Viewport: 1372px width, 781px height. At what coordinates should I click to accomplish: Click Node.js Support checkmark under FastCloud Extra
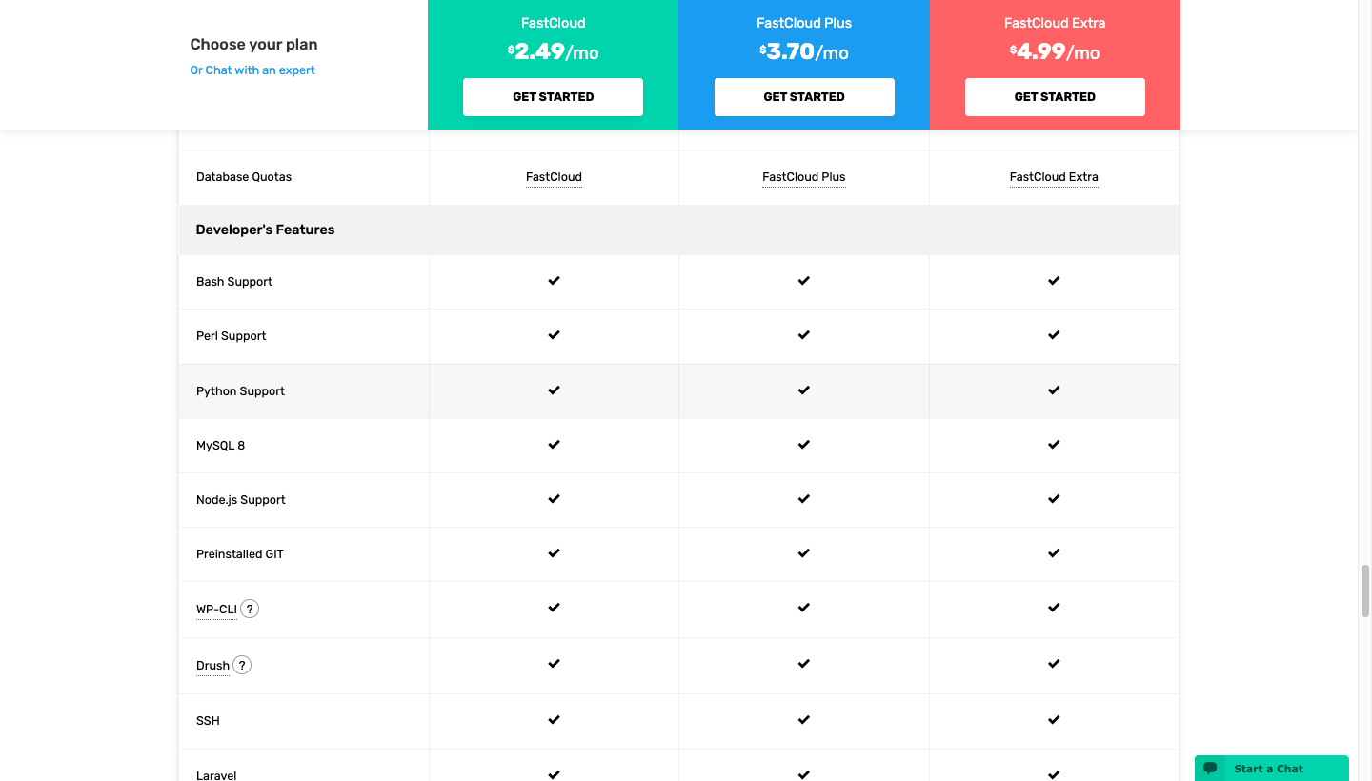pos(1054,499)
